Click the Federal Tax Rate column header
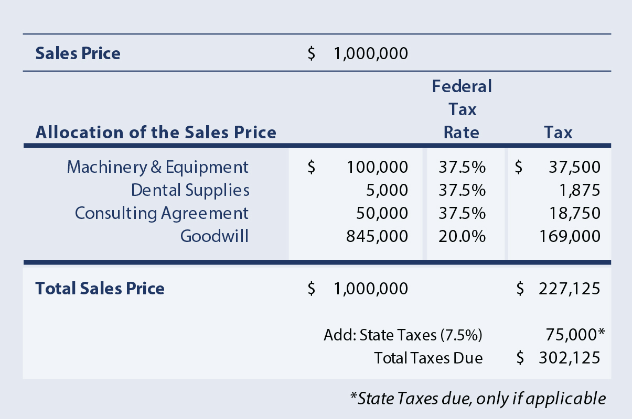 pos(462,109)
